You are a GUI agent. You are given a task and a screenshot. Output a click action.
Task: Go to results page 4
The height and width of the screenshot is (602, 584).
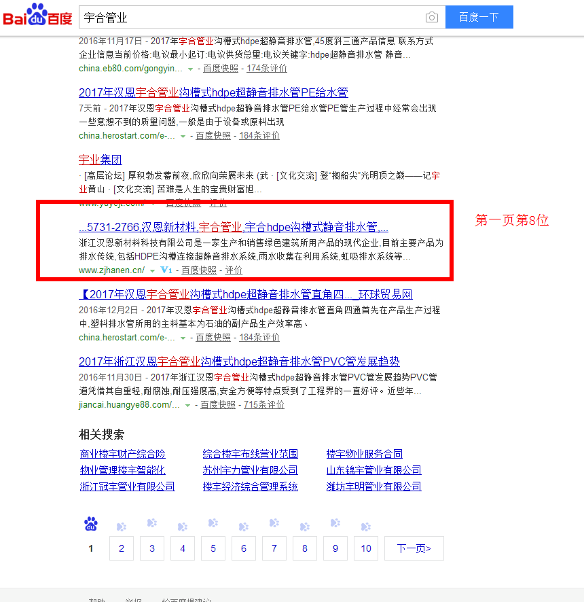click(x=183, y=548)
